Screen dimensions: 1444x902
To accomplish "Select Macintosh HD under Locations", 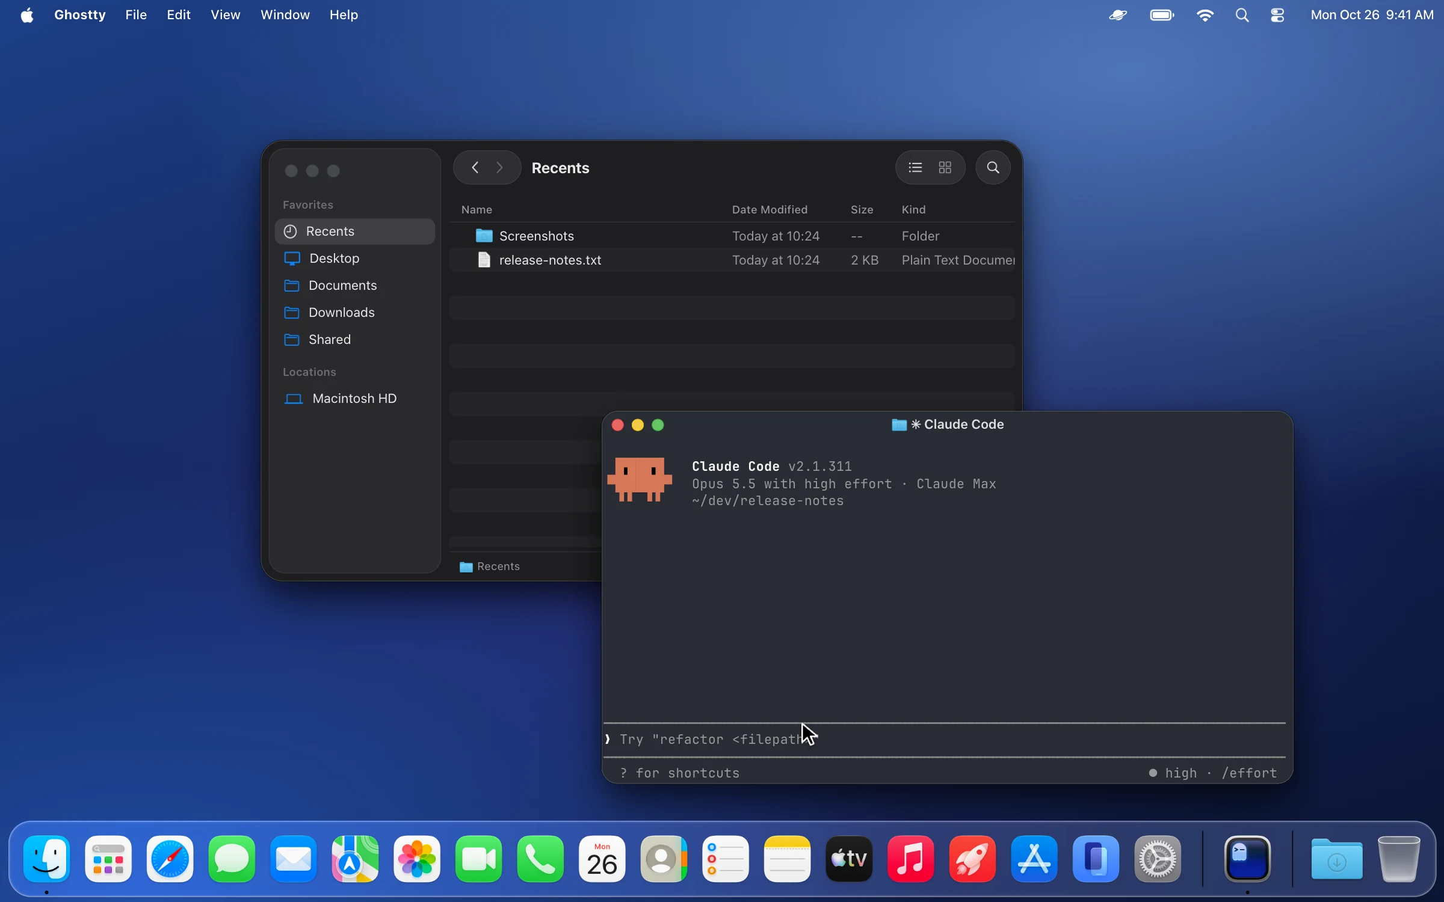I will point(355,399).
